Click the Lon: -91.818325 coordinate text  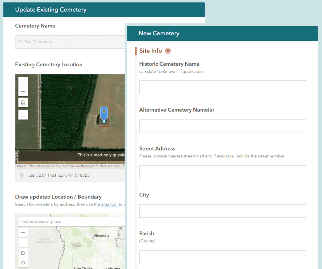[x=74, y=175]
